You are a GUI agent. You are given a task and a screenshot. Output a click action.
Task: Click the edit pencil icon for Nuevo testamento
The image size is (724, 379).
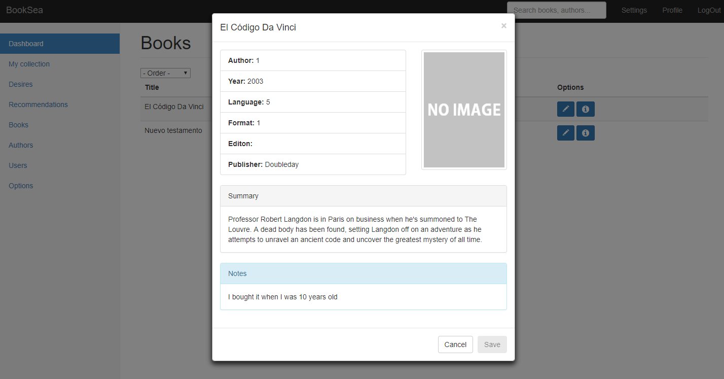pyautogui.click(x=565, y=133)
